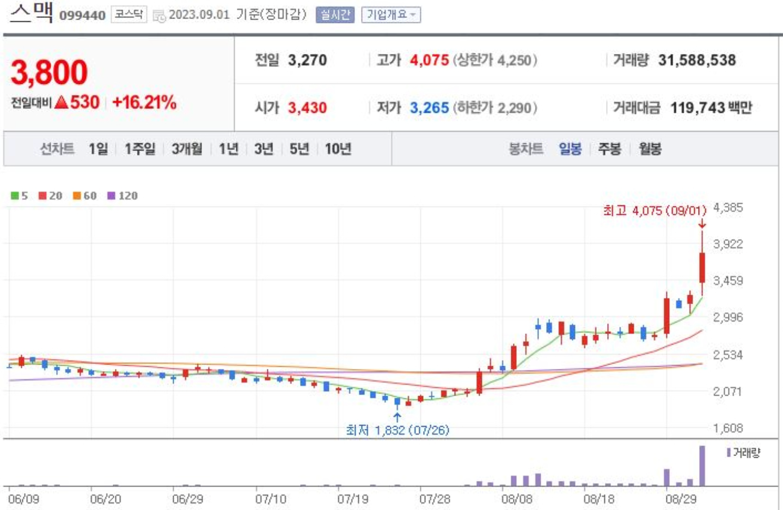The image size is (783, 510).
Task: Click the 거래량 volume legend icon
Action: click(x=729, y=452)
